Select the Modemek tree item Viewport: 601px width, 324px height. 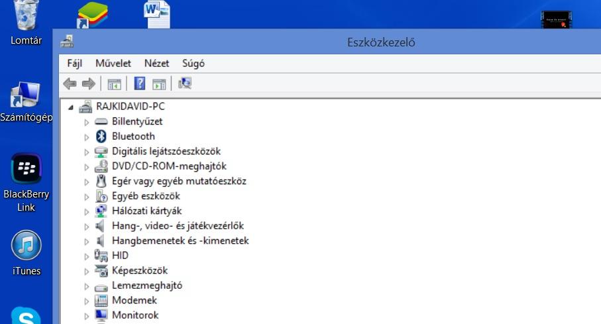(x=134, y=300)
